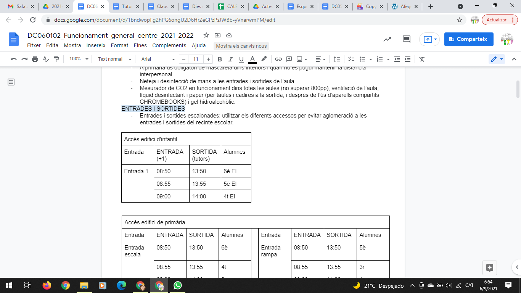Screen dimensions: 521x293
Task: Decrease the font size
Action: [x=184, y=59]
